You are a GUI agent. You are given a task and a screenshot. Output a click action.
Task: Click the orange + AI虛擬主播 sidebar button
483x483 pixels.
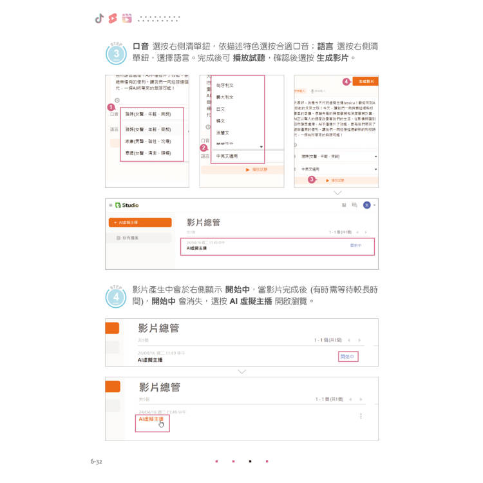point(140,222)
